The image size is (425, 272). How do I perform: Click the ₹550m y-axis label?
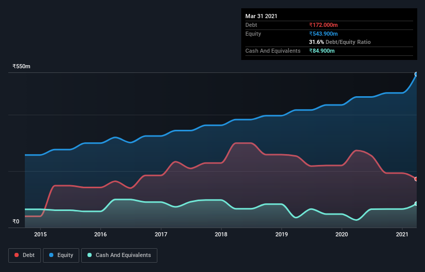click(21, 66)
